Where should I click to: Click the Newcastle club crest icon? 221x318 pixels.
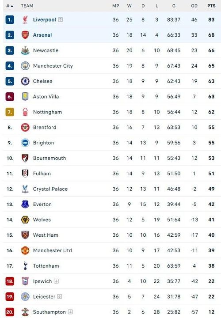(x=25, y=50)
